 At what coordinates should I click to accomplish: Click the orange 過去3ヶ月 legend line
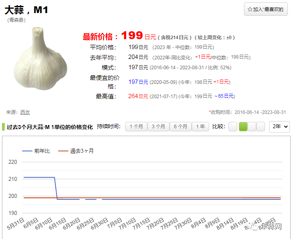63,151
